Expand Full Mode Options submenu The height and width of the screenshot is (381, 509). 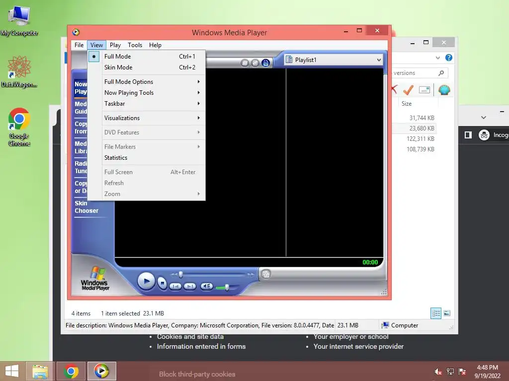pos(147,82)
